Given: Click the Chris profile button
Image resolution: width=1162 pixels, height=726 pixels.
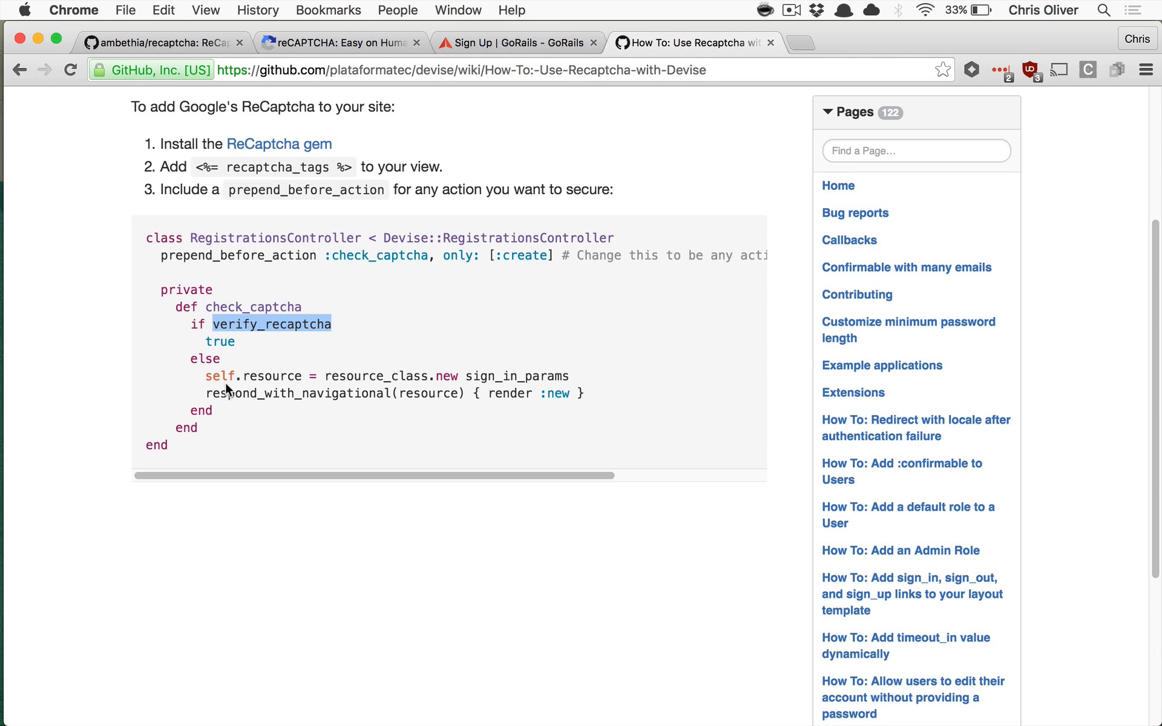Looking at the screenshot, I should click(1137, 39).
